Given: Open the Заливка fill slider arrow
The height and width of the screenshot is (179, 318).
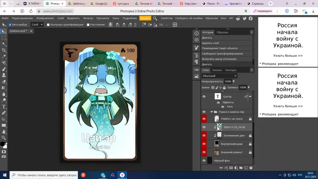Looking at the screenshot, I should pyautogui.click(x=249, y=87).
